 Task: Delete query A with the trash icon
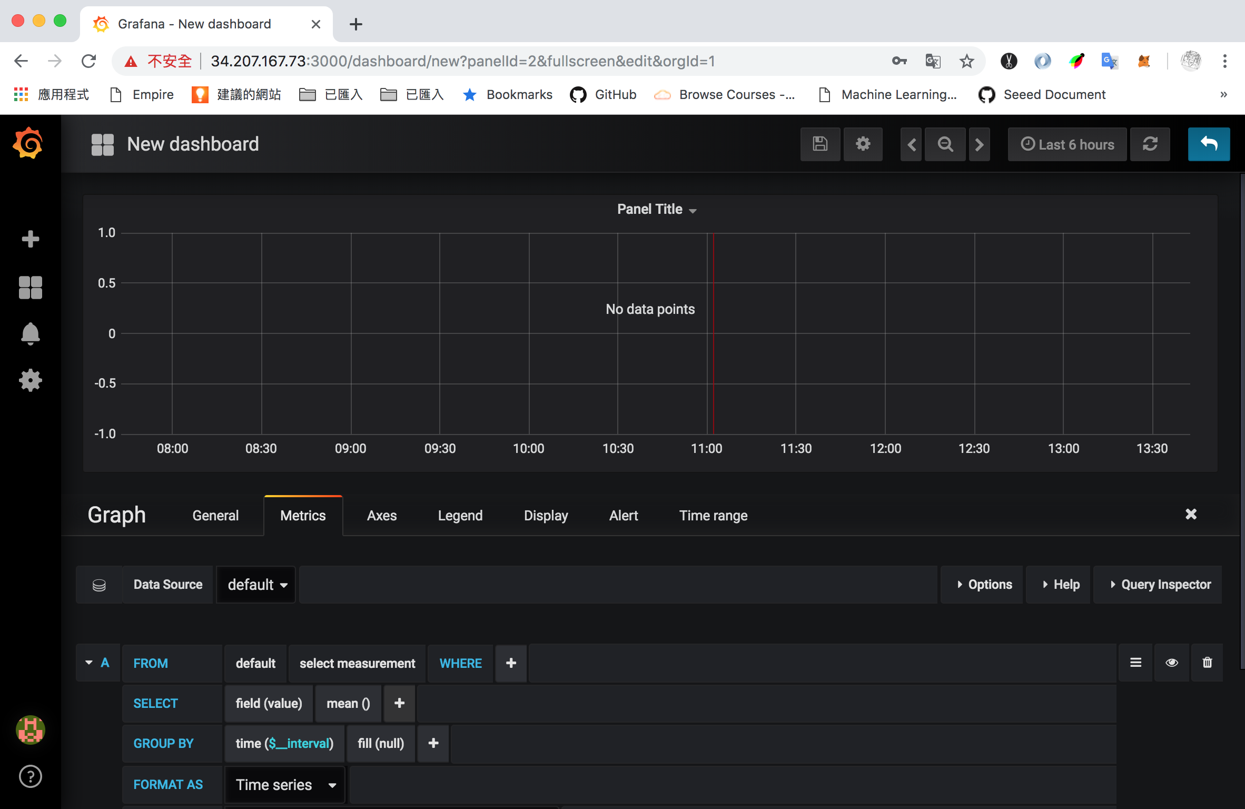(1207, 663)
